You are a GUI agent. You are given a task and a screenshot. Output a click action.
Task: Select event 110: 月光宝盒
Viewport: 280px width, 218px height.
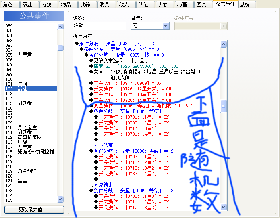click(31, 128)
